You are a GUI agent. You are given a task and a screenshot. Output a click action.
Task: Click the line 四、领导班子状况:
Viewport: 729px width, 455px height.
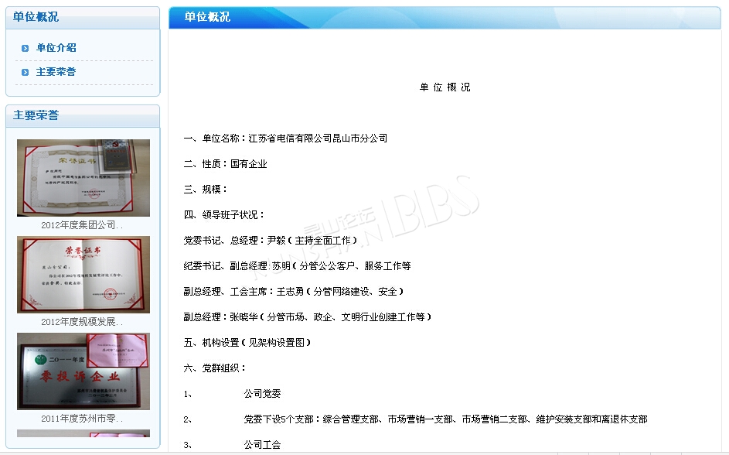coord(224,215)
